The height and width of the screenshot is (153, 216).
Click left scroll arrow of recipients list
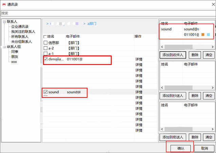click(162, 47)
